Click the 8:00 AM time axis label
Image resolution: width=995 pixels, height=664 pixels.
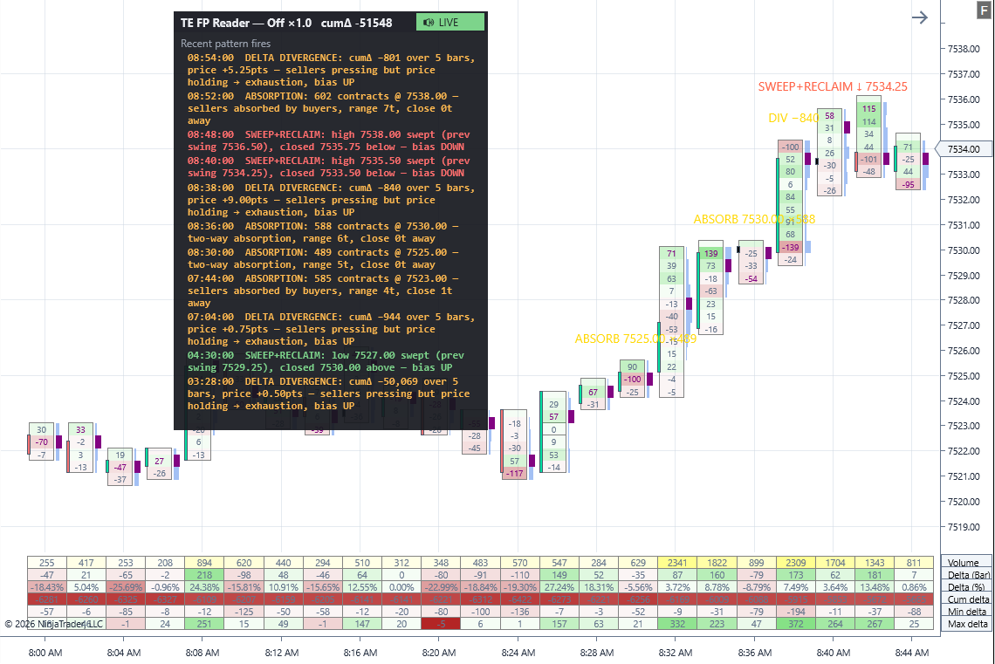45,653
